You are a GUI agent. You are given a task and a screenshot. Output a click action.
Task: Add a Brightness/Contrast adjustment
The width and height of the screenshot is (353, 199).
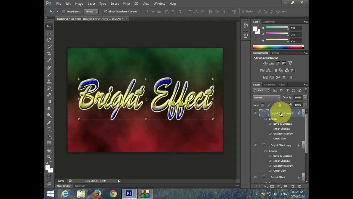265,63
